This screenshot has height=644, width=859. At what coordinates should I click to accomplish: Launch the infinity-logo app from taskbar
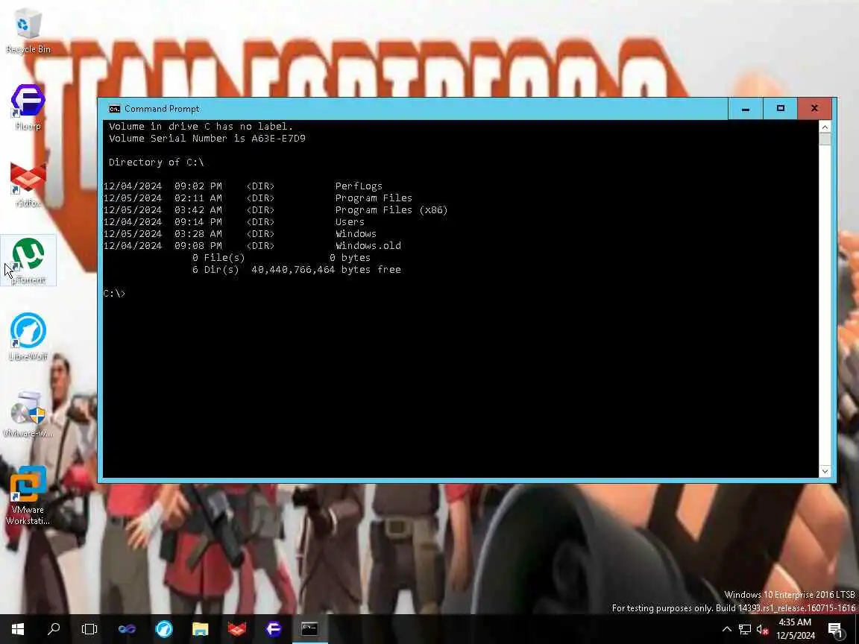(127, 629)
